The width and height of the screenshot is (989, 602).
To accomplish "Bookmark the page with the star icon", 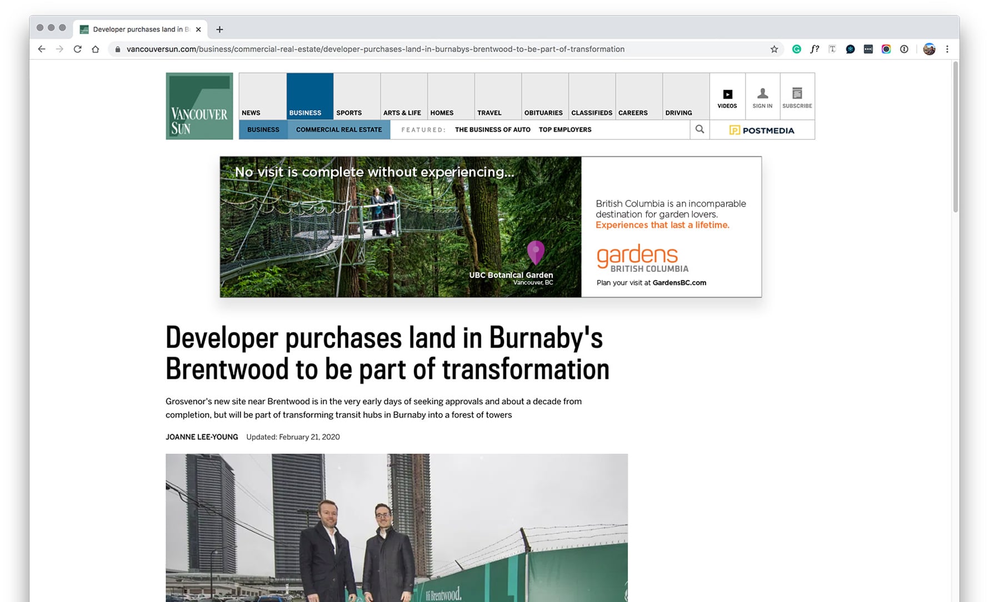I will 773,49.
